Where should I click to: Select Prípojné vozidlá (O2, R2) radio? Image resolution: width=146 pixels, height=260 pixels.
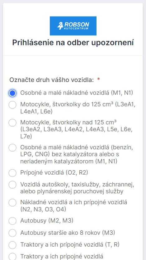(12, 173)
